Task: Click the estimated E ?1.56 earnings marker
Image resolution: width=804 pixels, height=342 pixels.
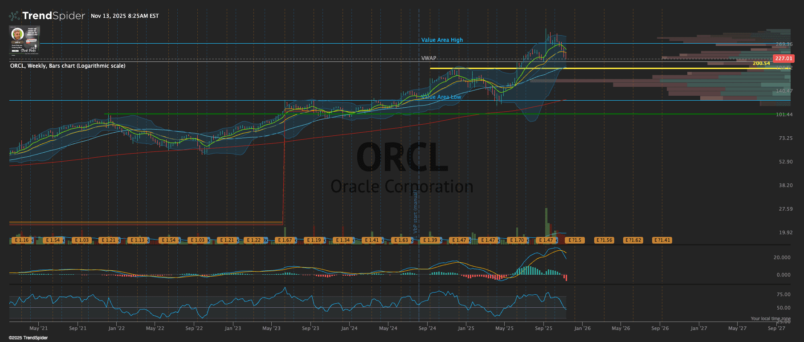Action: 604,240
